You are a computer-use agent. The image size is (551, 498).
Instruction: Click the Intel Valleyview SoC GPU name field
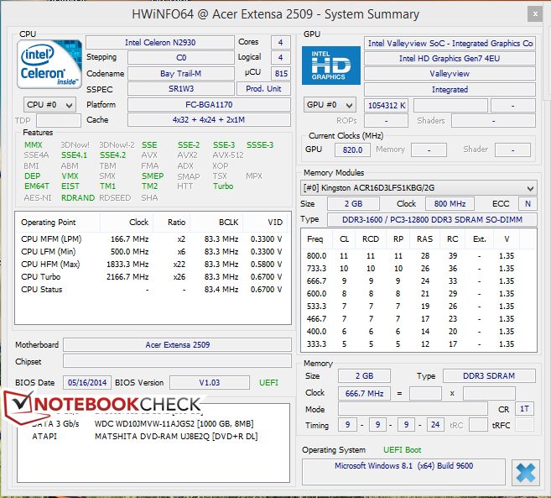(x=450, y=44)
